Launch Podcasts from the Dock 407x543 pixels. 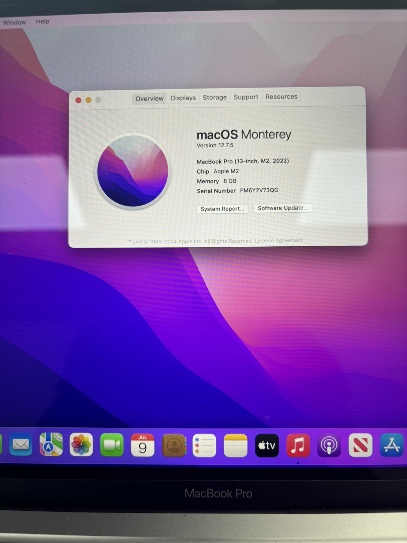point(329,445)
